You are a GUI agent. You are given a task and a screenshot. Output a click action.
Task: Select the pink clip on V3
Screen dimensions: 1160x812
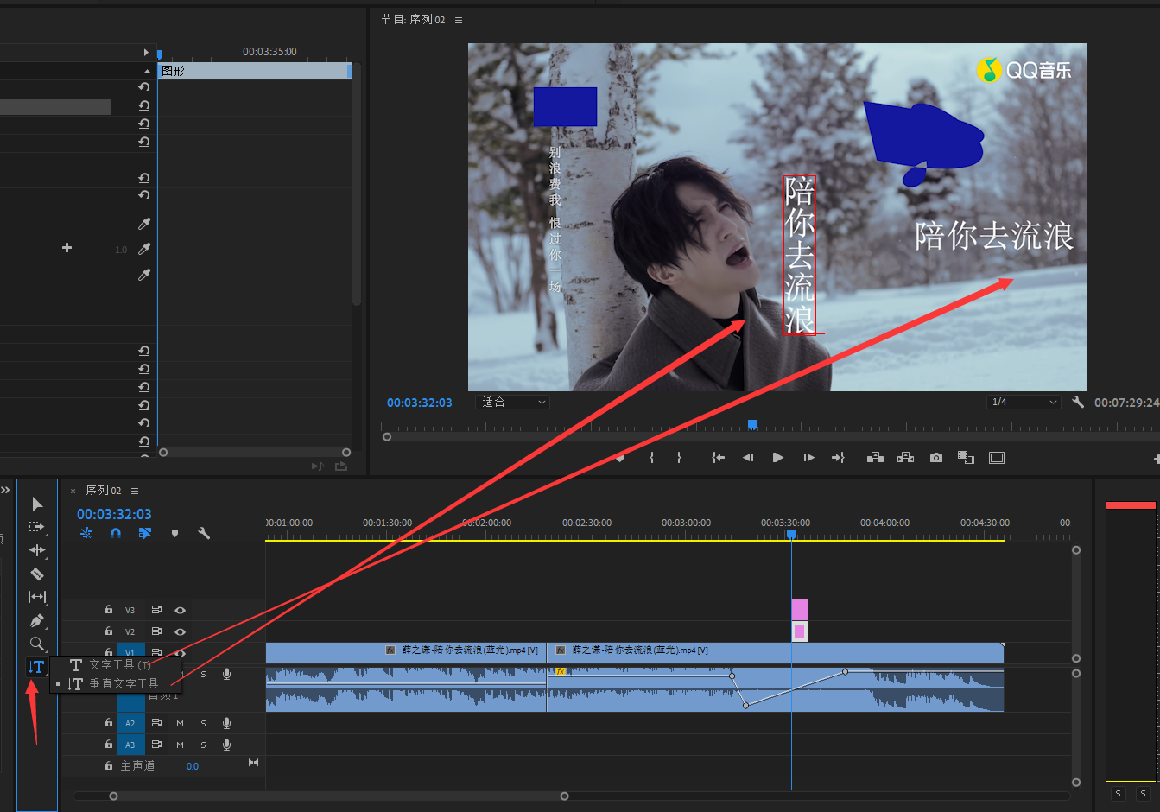[800, 610]
